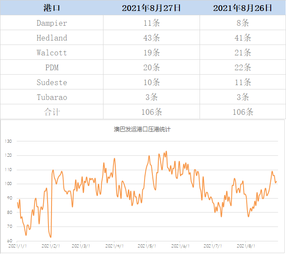Select the 合计 total row label

(52, 112)
